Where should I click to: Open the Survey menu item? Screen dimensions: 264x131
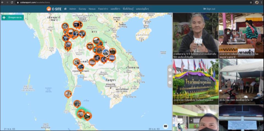82,9
